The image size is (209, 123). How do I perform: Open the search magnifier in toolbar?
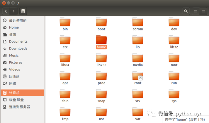coord(186,11)
